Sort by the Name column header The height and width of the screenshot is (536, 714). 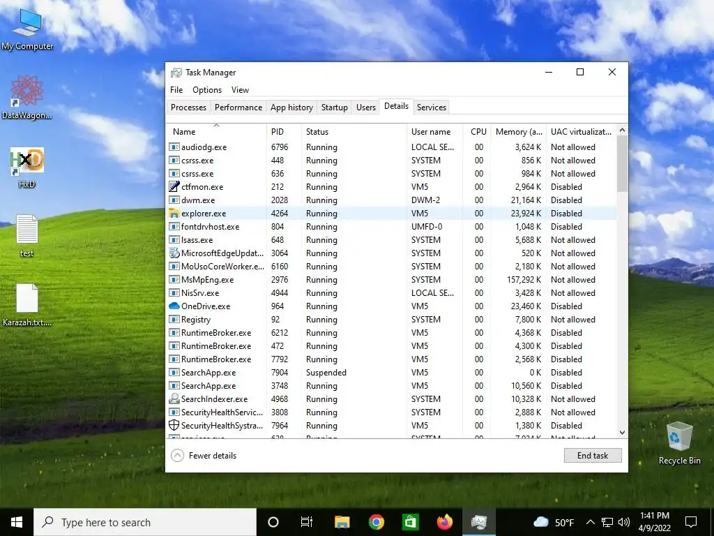click(216, 132)
